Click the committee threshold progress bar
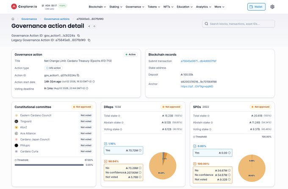This screenshot has height=189, width=288. [49, 165]
